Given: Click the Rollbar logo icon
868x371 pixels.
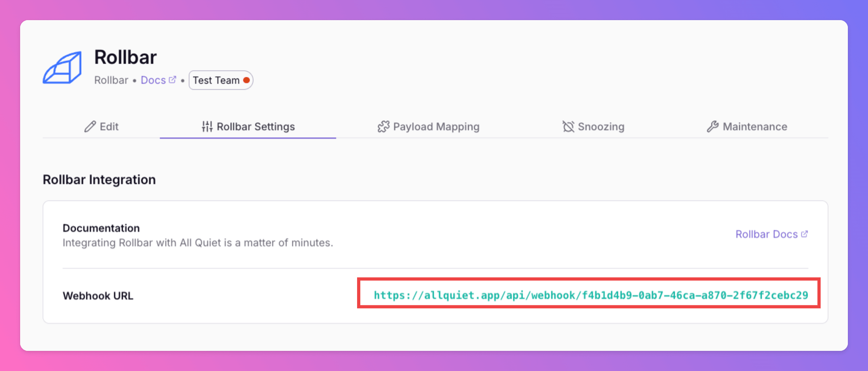Looking at the screenshot, I should 62,68.
